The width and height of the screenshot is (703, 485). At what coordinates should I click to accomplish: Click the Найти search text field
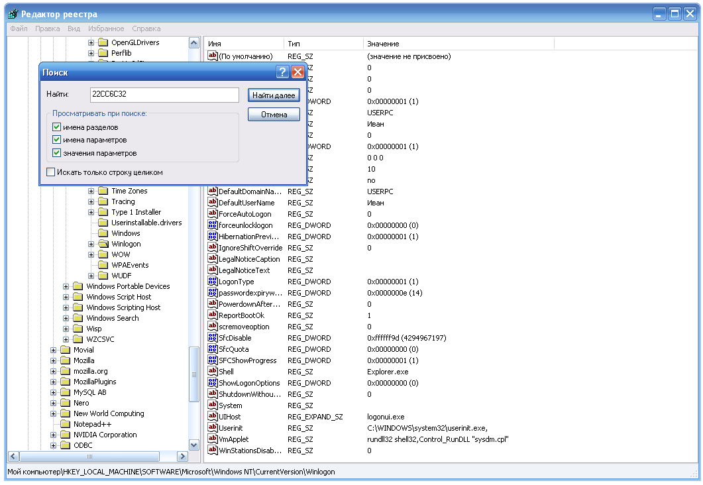coord(163,95)
